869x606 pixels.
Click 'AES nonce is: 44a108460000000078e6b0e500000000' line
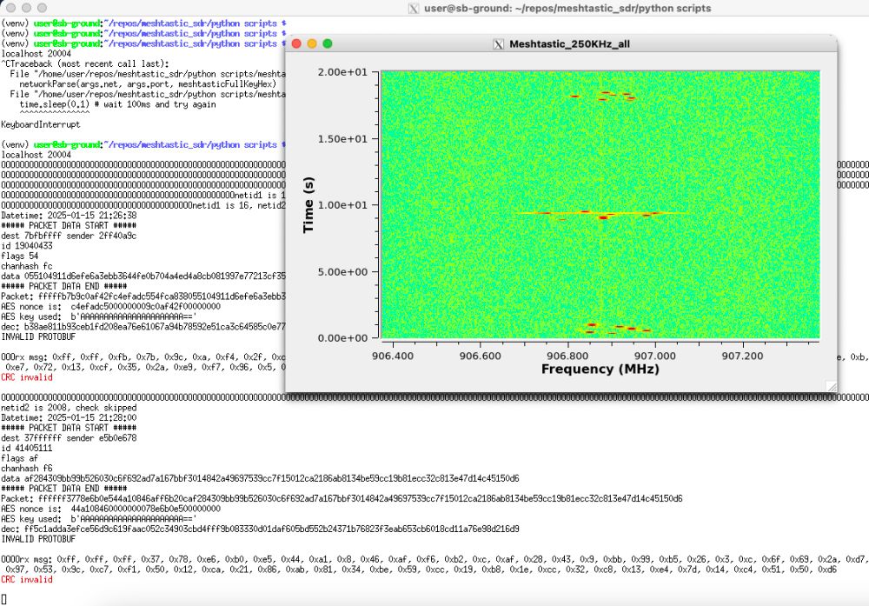click(x=111, y=509)
